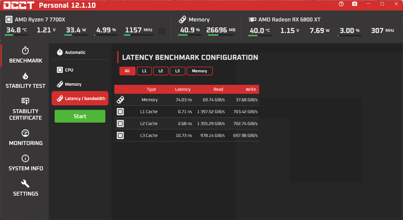Click the Write column header
Screen dimensions: 403x220
[x=251, y=89]
